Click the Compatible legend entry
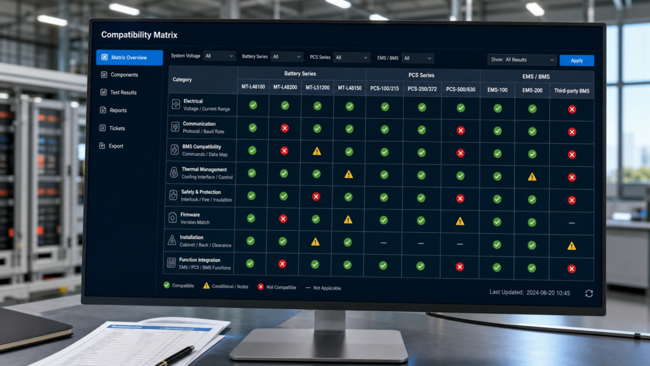This screenshot has height=366, width=650. pyautogui.click(x=179, y=285)
